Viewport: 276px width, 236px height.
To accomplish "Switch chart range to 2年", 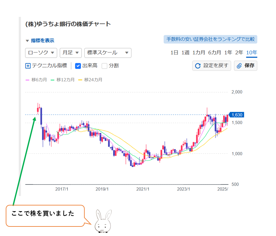I will [239, 52].
